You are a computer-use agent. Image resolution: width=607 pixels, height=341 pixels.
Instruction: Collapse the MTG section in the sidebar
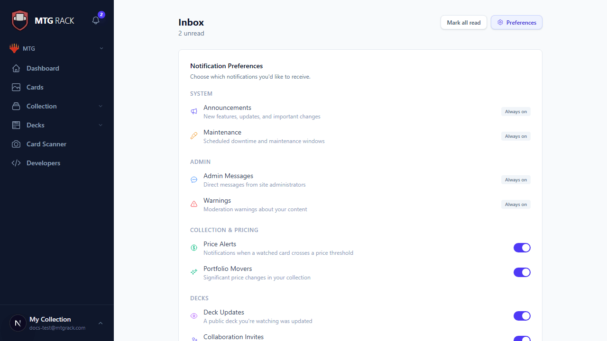[x=101, y=48]
